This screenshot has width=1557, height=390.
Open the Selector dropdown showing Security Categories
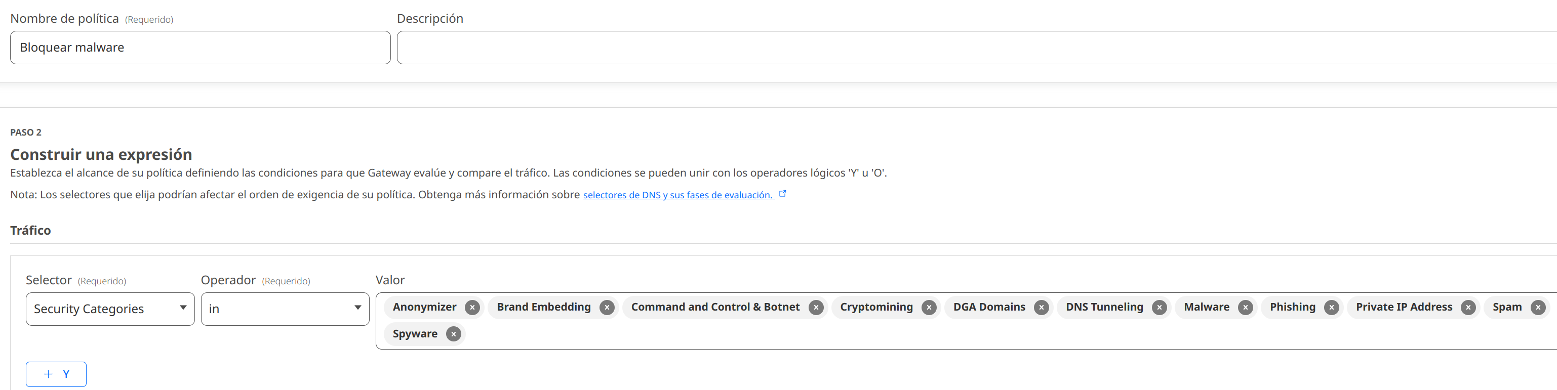[x=103, y=309]
